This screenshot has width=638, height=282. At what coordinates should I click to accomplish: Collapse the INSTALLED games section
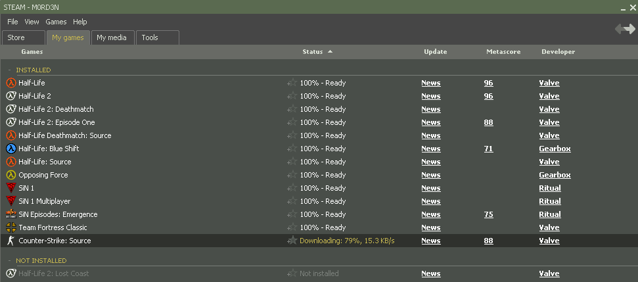point(9,70)
